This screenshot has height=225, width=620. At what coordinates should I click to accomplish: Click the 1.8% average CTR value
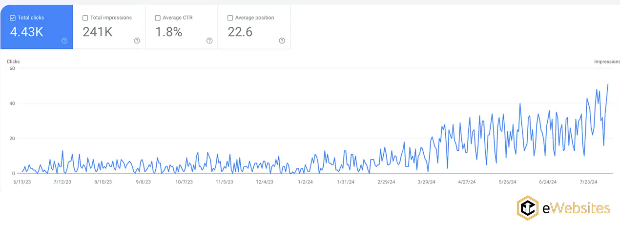(x=168, y=32)
